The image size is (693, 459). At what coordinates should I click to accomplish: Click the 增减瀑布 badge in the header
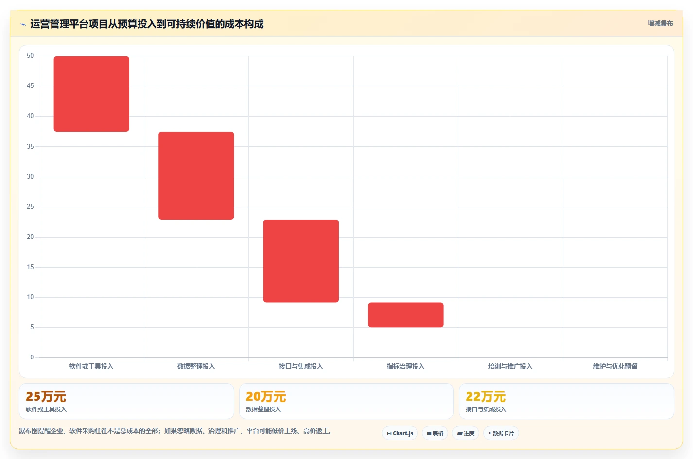pos(660,23)
